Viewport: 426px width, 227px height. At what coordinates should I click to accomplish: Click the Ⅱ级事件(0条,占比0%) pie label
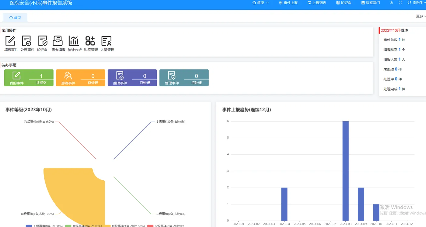tap(171, 214)
